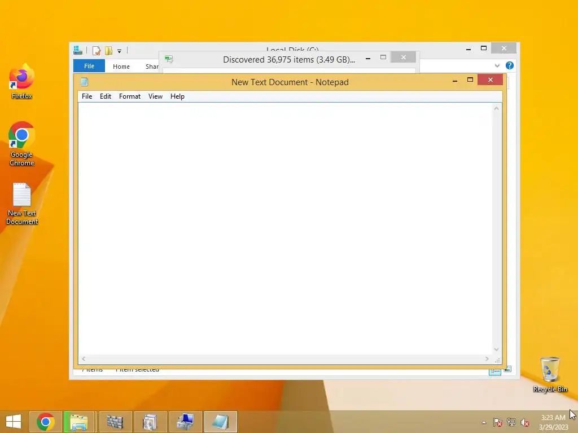This screenshot has height=433, width=578.
Task: Open Notepad's Edit menu
Action: click(x=106, y=96)
